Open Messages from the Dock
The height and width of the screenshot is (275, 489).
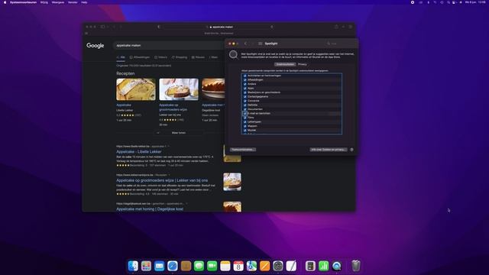(x=199, y=266)
